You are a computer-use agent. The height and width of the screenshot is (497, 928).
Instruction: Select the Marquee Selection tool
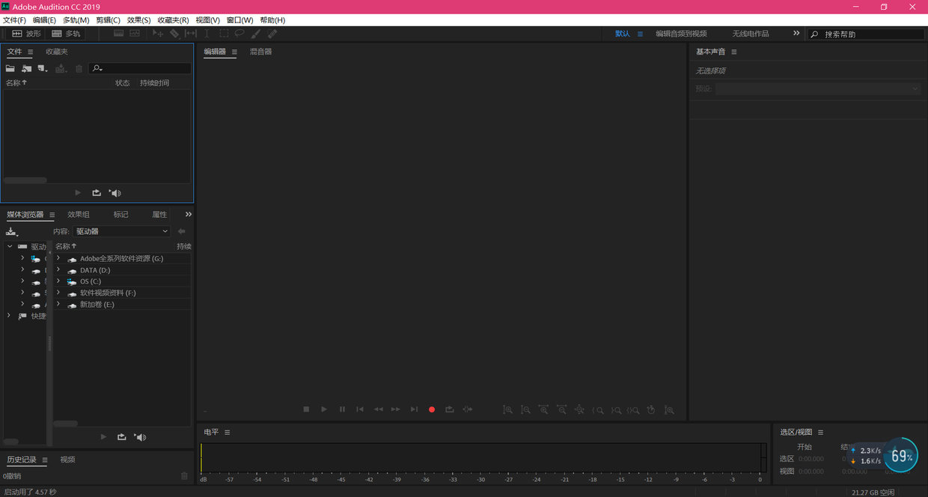[224, 34]
